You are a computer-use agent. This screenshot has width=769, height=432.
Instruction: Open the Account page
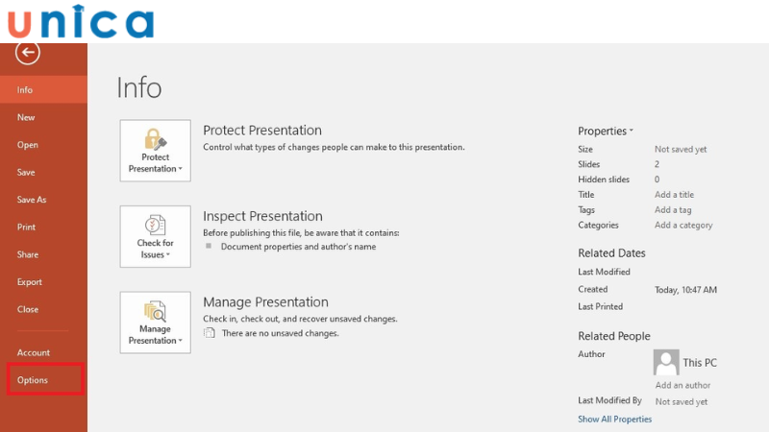(x=34, y=352)
